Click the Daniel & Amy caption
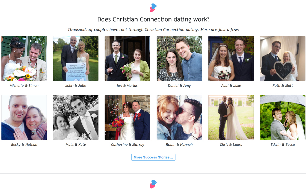This screenshot has height=190, width=306. [x=179, y=86]
